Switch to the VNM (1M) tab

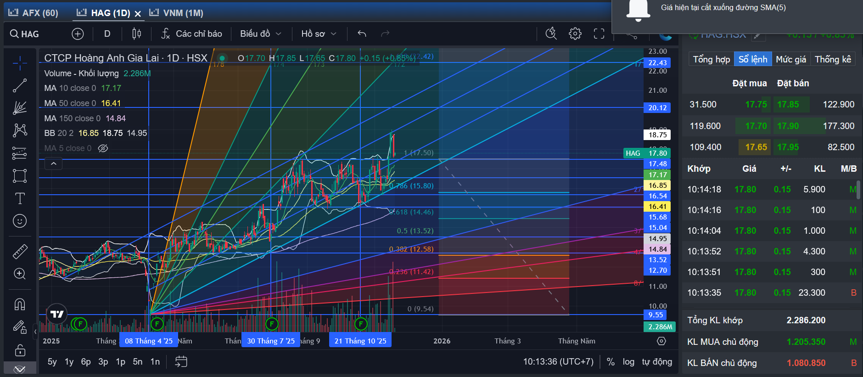pos(176,13)
